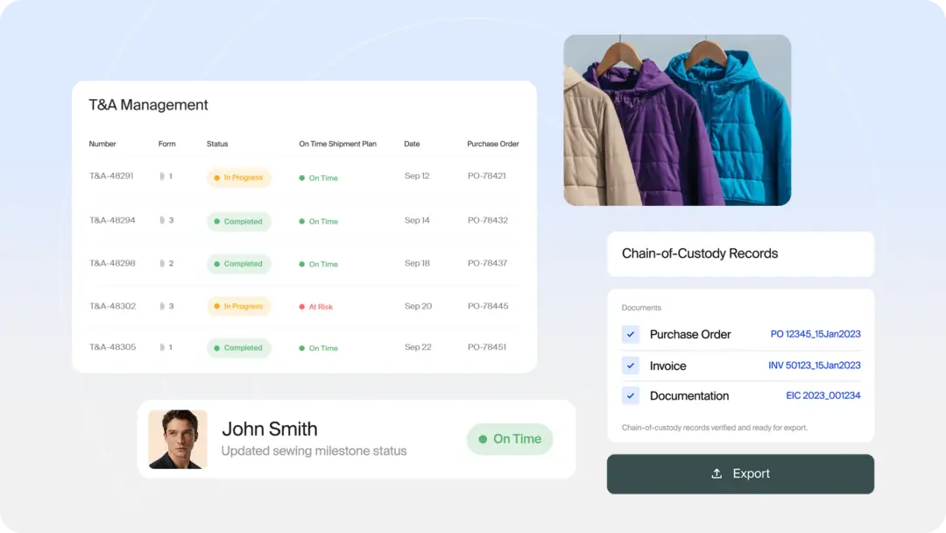Click attachment icon in T&A-48291 row
Image resolution: width=946 pixels, height=533 pixels.
(x=162, y=176)
